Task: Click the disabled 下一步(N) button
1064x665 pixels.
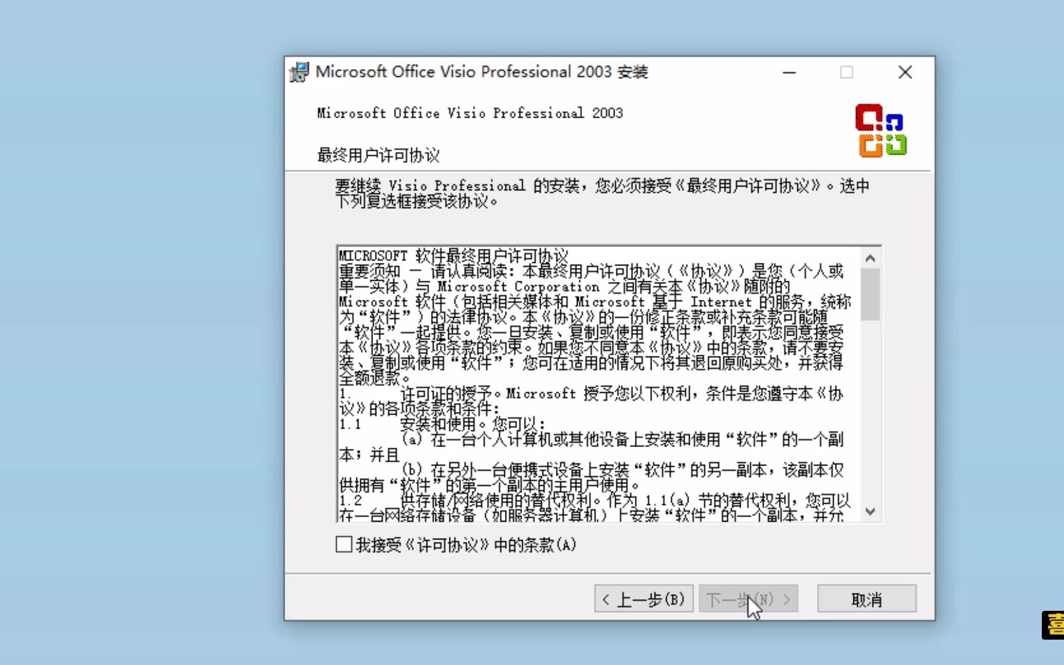Action: [x=748, y=598]
